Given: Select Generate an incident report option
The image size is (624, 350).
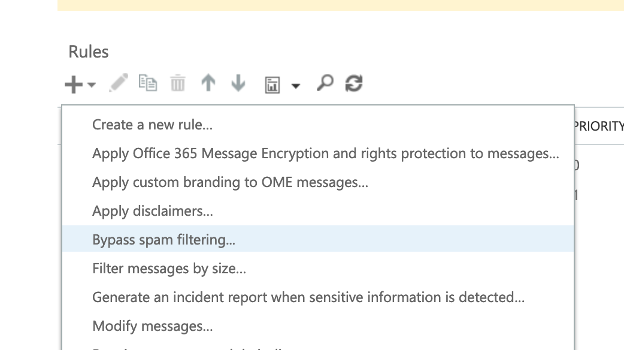Looking at the screenshot, I should [308, 297].
